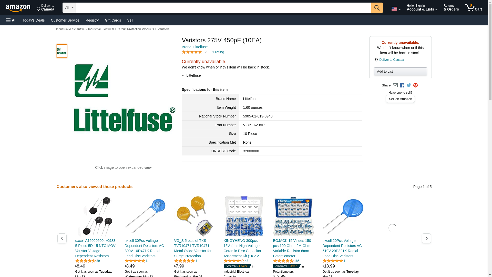
Task: Go to next carousel page arrow
Action: pyautogui.click(x=426, y=238)
